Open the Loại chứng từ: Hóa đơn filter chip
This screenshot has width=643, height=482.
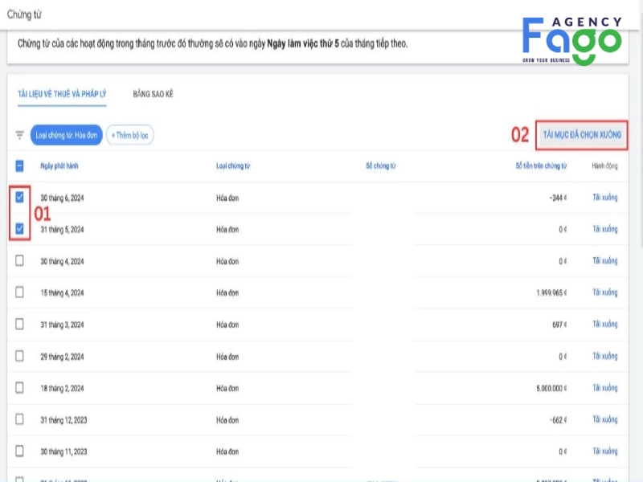click(x=66, y=135)
